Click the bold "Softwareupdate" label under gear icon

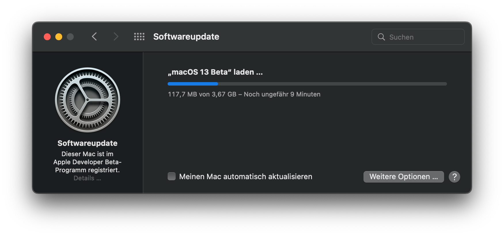[x=87, y=143]
